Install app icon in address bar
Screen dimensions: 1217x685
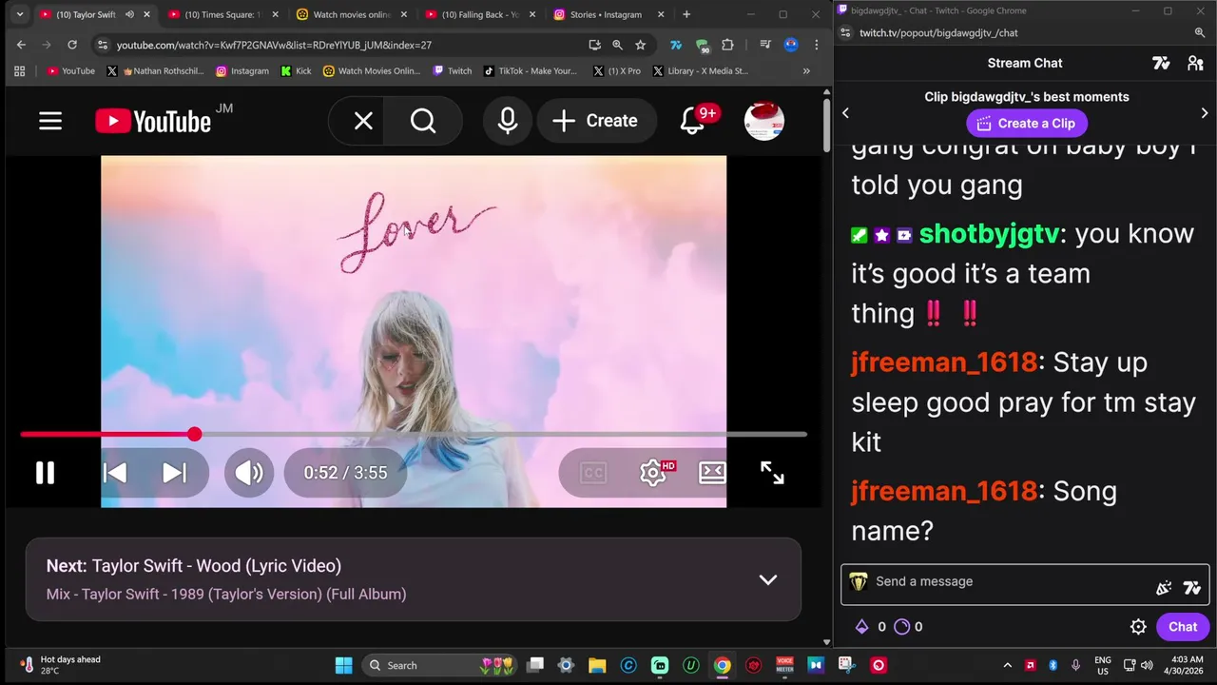pyautogui.click(x=594, y=45)
